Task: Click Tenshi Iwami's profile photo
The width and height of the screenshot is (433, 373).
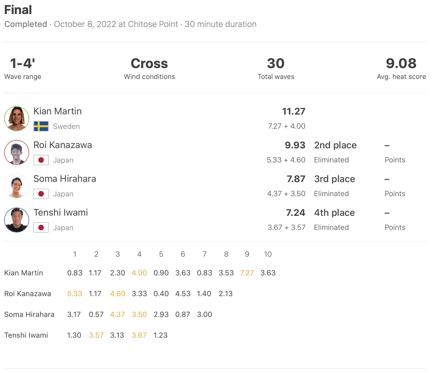Action: [17, 220]
